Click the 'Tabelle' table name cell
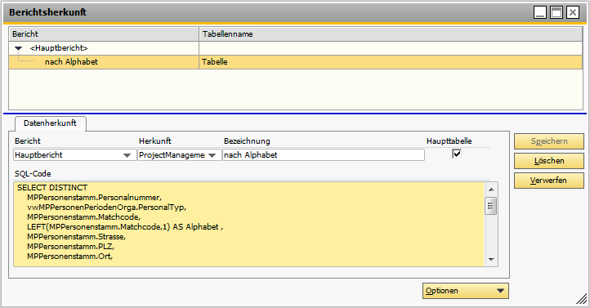 391,62
